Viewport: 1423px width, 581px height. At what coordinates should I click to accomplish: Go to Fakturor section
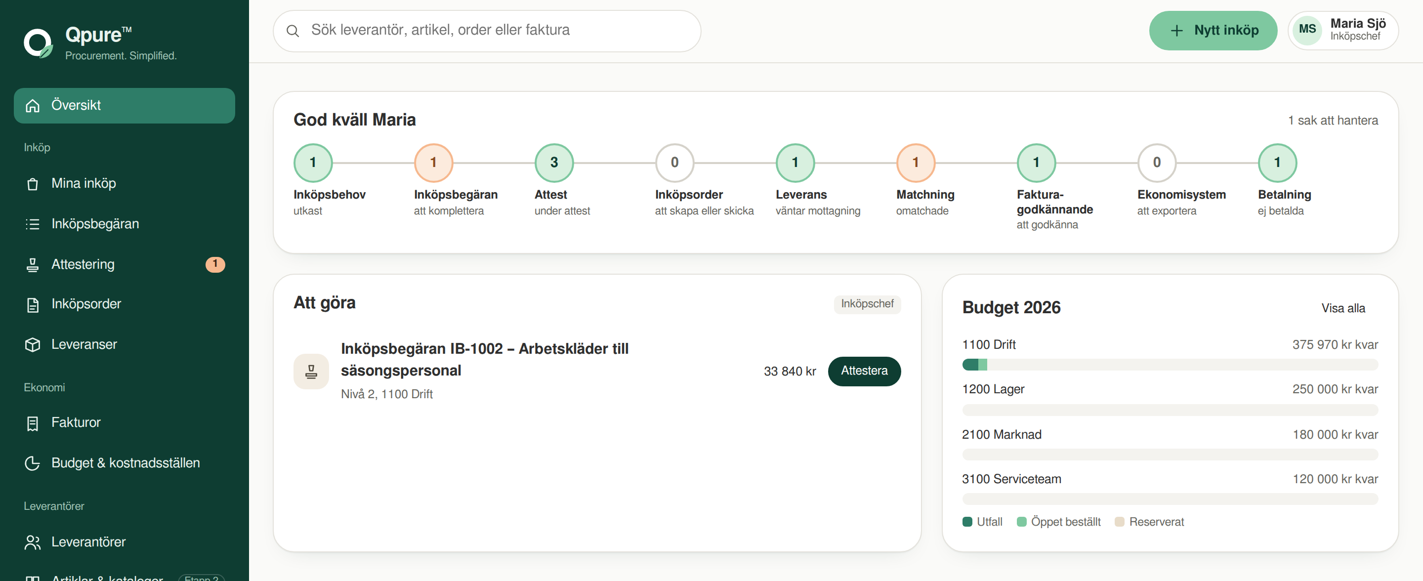pyautogui.click(x=125, y=423)
